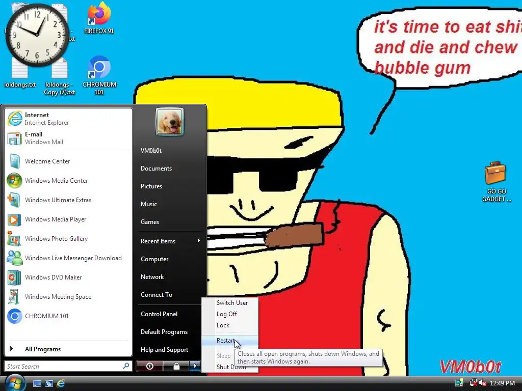Click the search magnifier icon

point(126,366)
